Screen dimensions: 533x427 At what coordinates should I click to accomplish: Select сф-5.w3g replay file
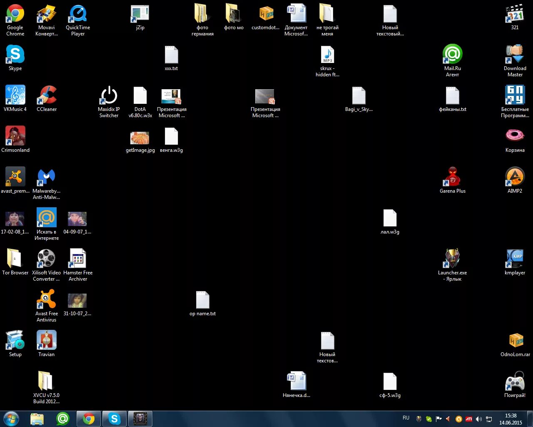tap(390, 384)
